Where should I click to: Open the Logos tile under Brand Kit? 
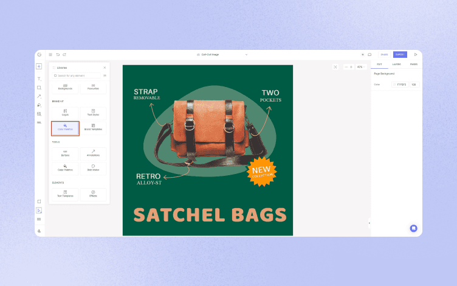65,113
